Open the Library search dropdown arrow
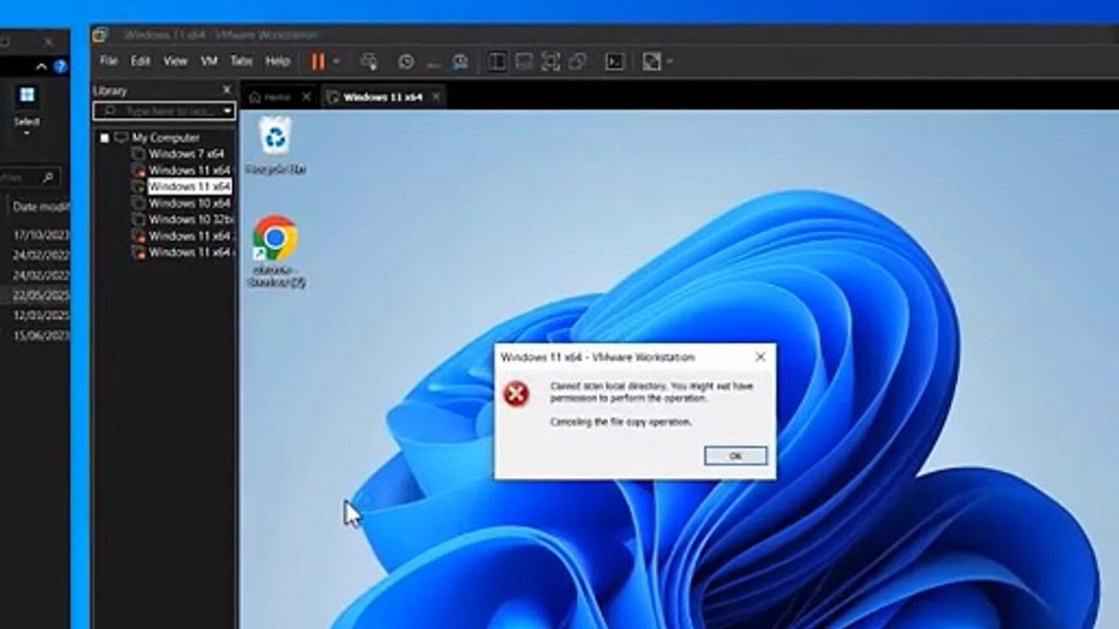The height and width of the screenshot is (629, 1119). (227, 111)
